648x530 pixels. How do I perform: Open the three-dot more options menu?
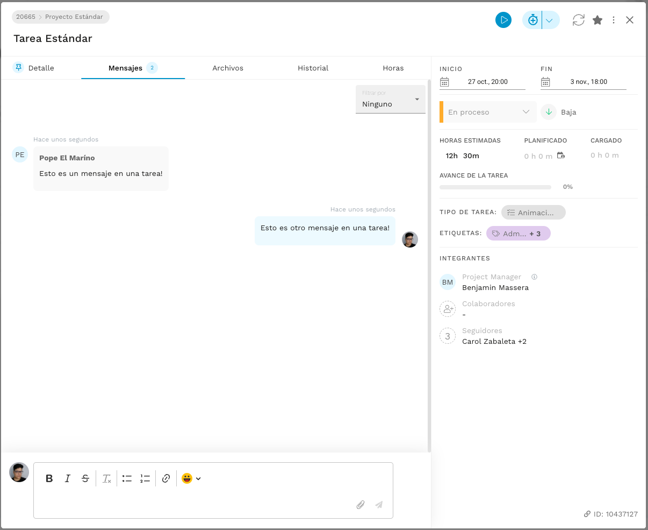[x=614, y=20]
